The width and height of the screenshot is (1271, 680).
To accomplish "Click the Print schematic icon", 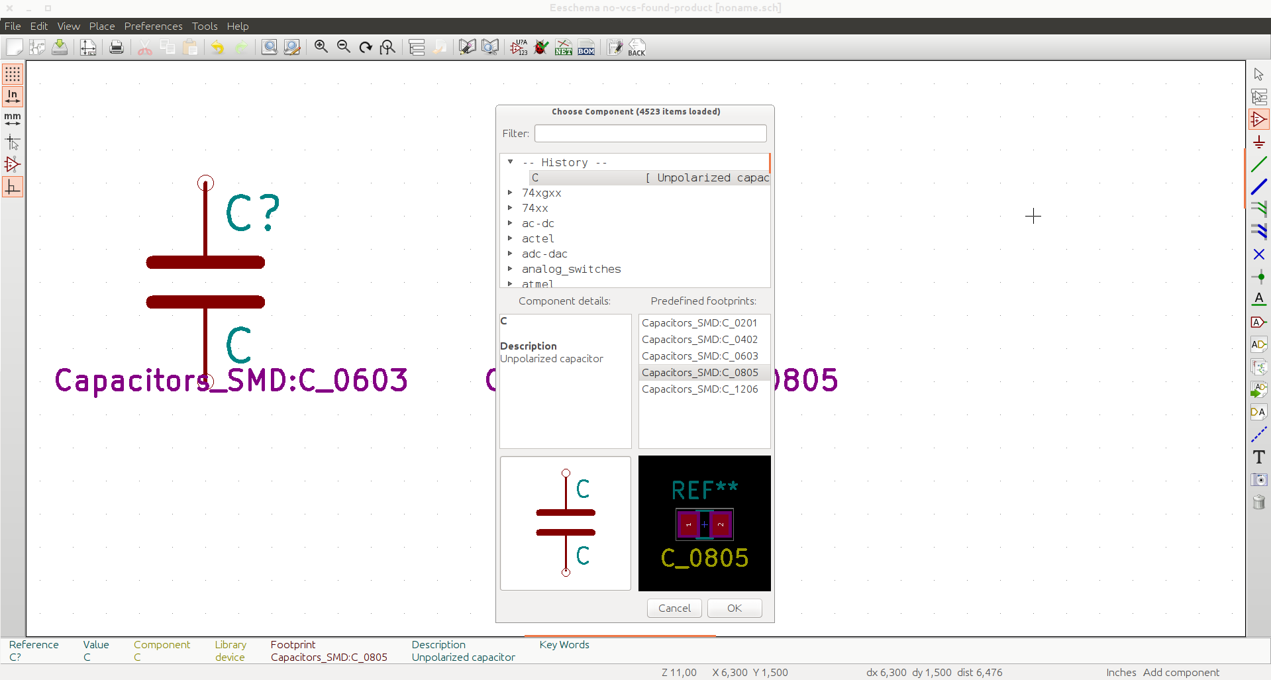I will point(117,48).
